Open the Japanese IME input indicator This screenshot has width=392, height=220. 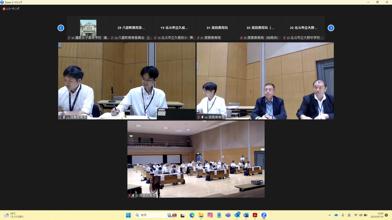coord(349,215)
